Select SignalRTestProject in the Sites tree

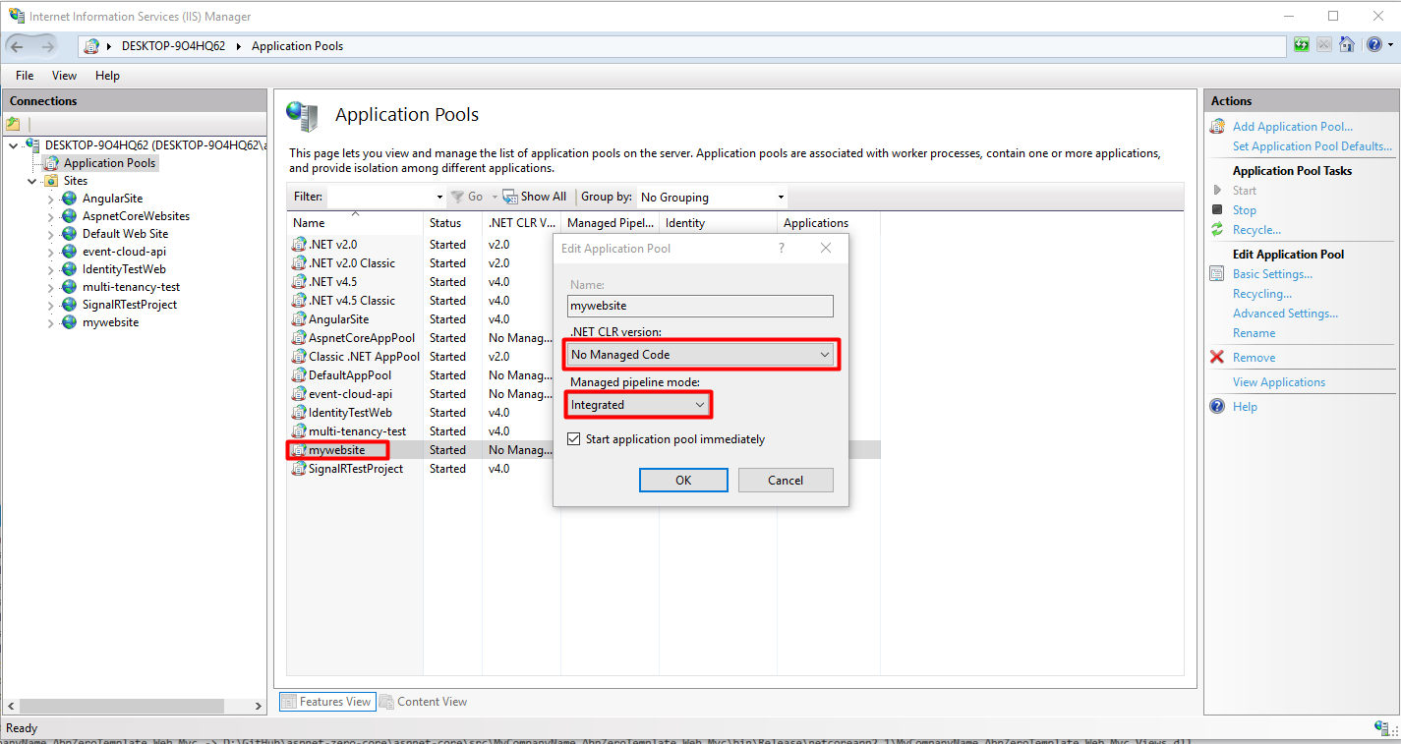click(x=130, y=305)
